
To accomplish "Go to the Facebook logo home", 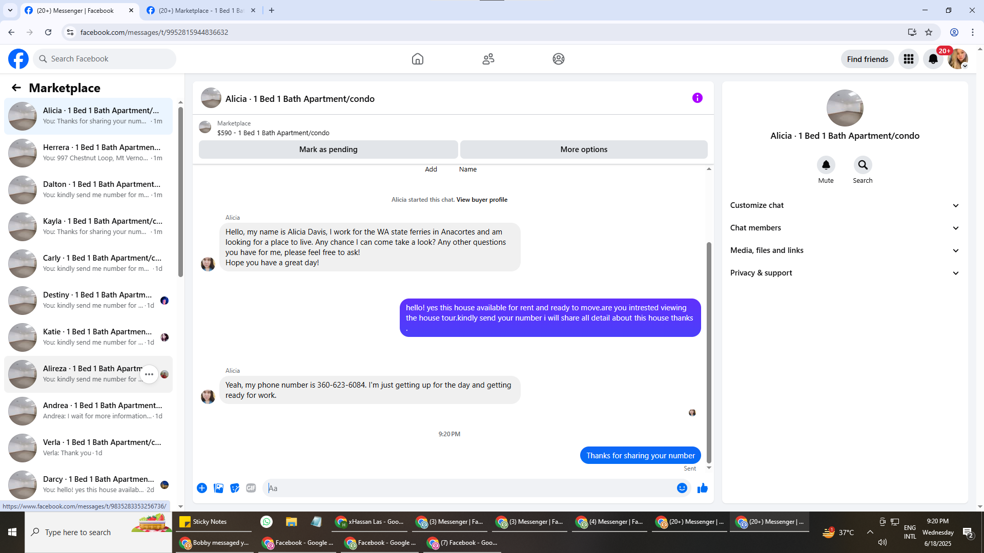I will tap(18, 59).
